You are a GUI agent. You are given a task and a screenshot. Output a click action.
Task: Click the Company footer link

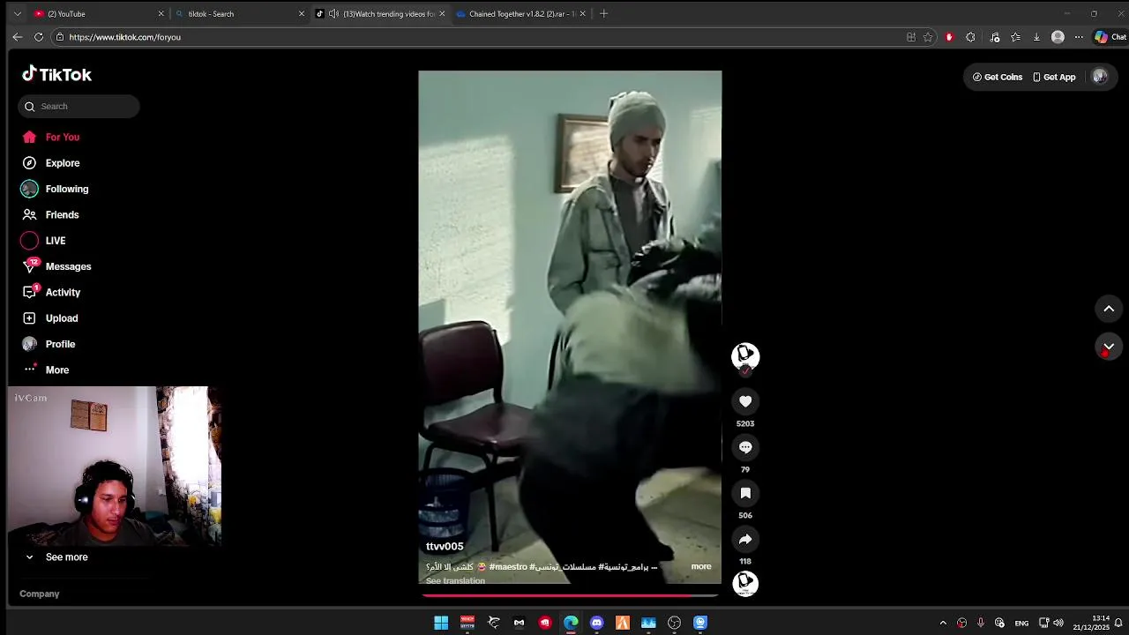[x=40, y=594]
